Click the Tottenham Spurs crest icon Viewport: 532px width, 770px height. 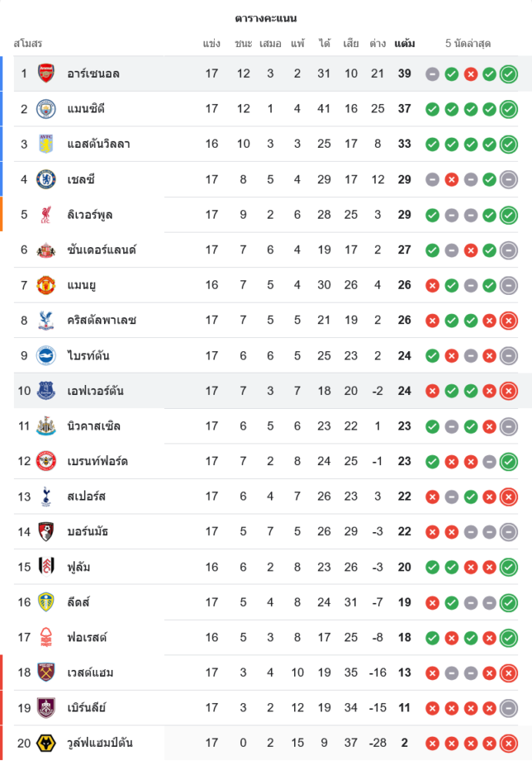(x=46, y=497)
